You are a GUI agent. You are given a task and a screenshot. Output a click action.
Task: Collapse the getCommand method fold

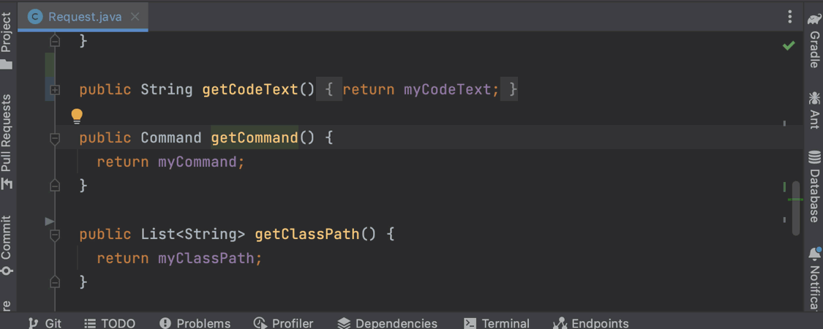point(54,138)
